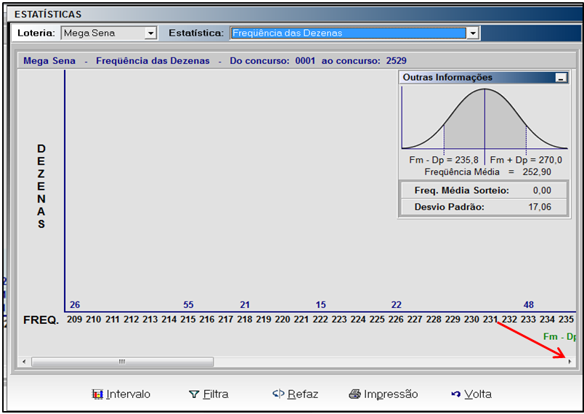584x414 pixels.
Task: Click the Fm + Dp = 270,0 value
Action: coord(526,160)
